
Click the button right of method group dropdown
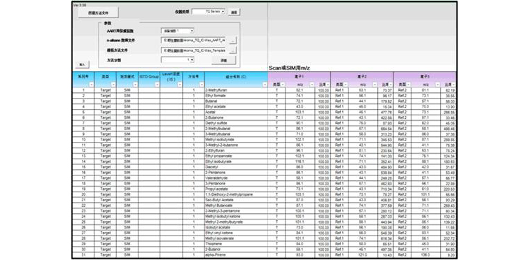[224, 60]
